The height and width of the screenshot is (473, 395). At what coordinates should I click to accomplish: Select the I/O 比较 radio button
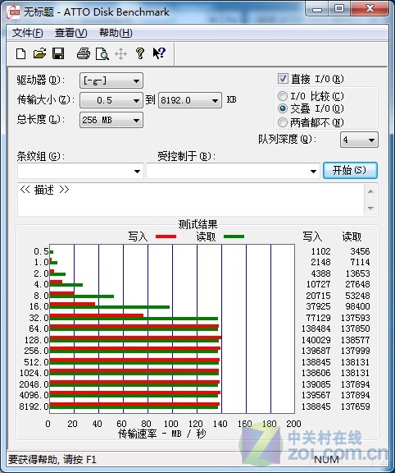[283, 96]
